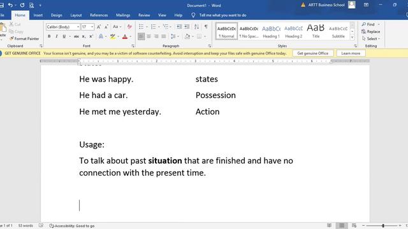Adjust the zoom slider

coord(383,226)
